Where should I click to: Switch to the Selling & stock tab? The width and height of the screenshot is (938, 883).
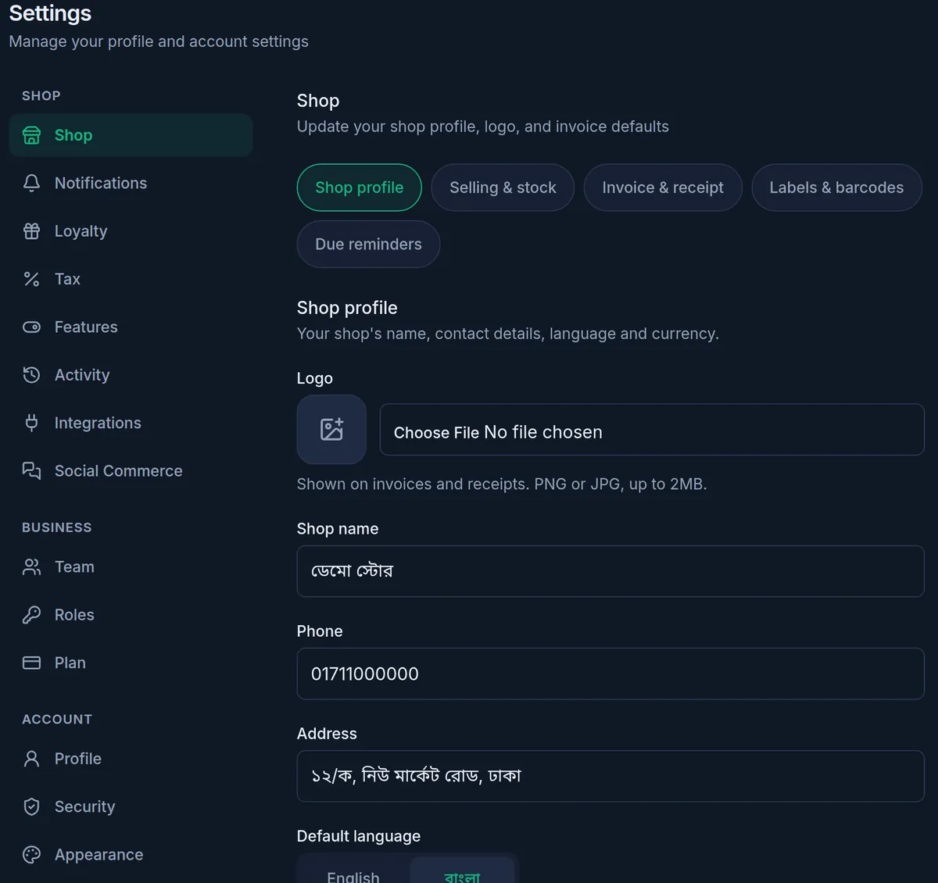(x=503, y=188)
